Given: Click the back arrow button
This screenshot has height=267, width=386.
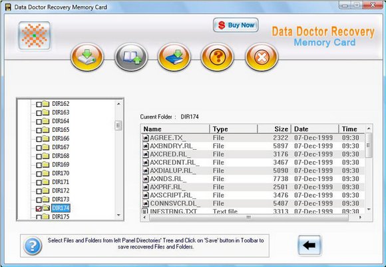Looking at the screenshot, I should (x=309, y=245).
